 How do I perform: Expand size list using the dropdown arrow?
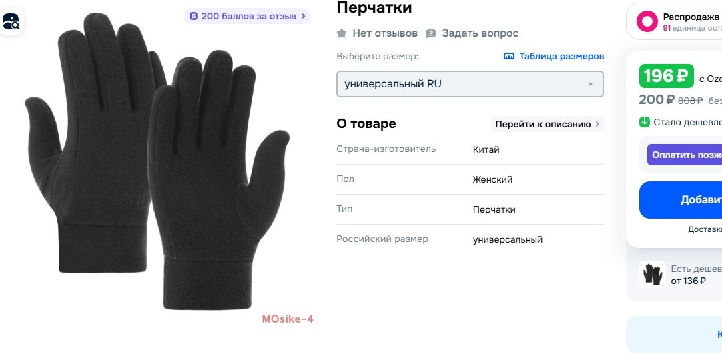(591, 85)
